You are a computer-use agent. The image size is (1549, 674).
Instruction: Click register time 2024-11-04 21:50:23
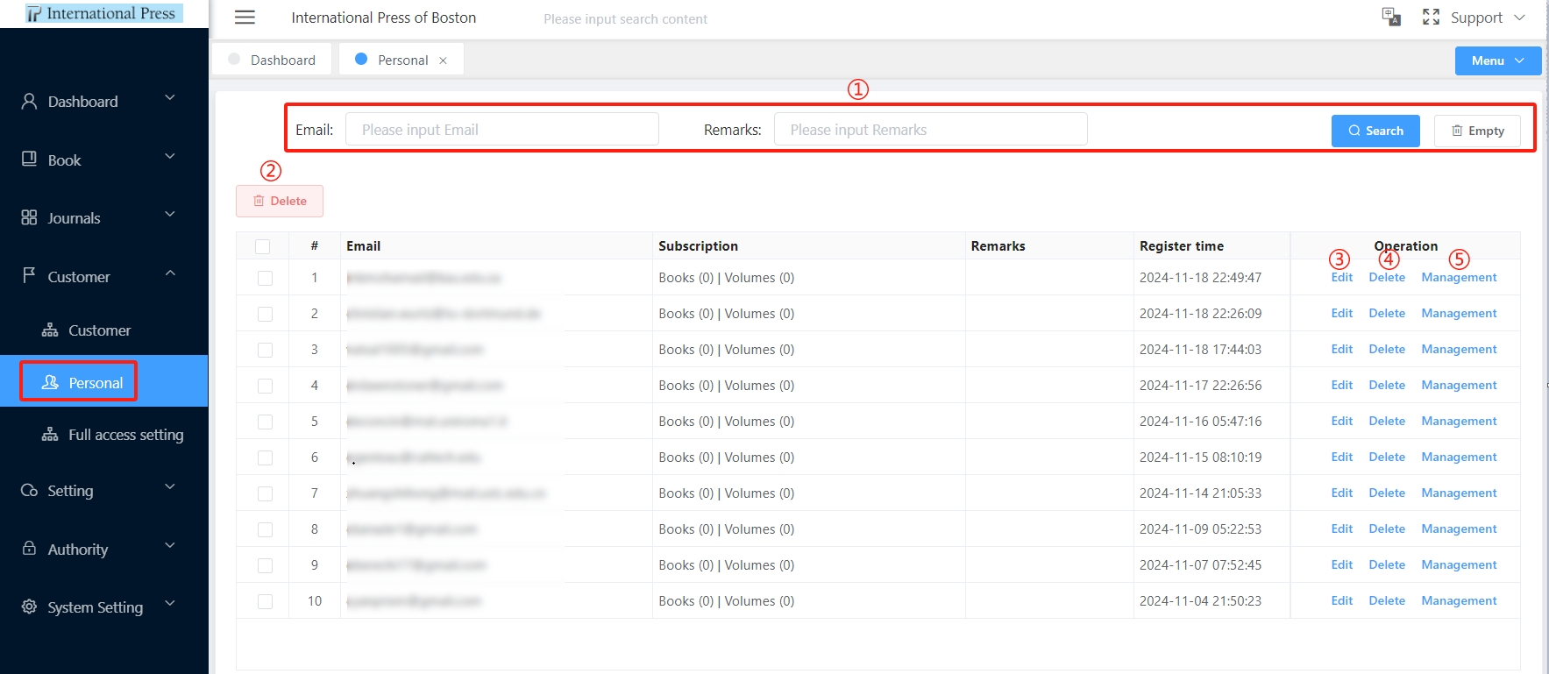[x=1200, y=601]
